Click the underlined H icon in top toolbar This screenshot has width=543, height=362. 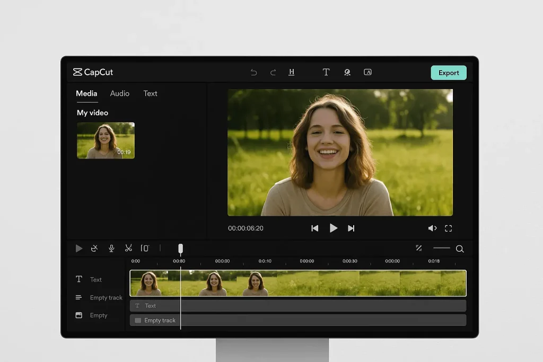[291, 73]
